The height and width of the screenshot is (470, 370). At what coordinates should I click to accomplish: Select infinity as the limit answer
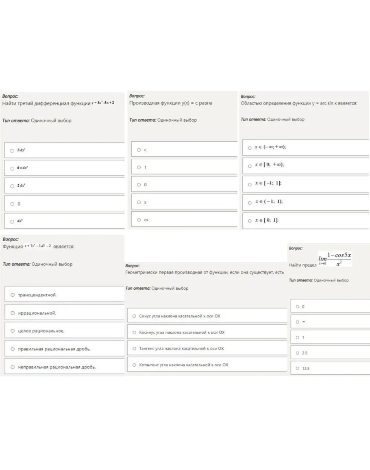tap(298, 322)
